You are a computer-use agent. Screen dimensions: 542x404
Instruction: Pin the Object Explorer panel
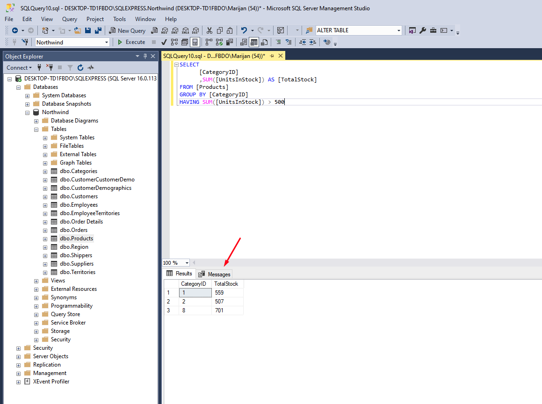[145, 56]
